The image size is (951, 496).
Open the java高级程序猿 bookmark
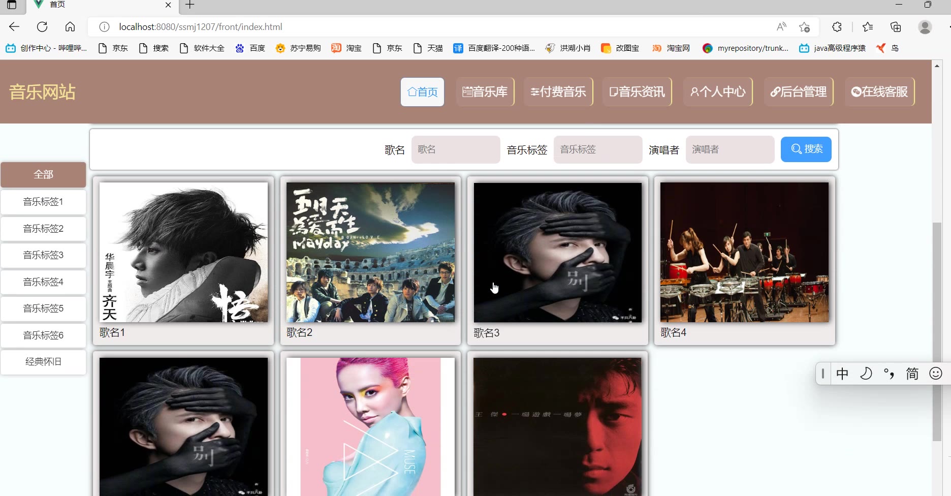pos(832,48)
